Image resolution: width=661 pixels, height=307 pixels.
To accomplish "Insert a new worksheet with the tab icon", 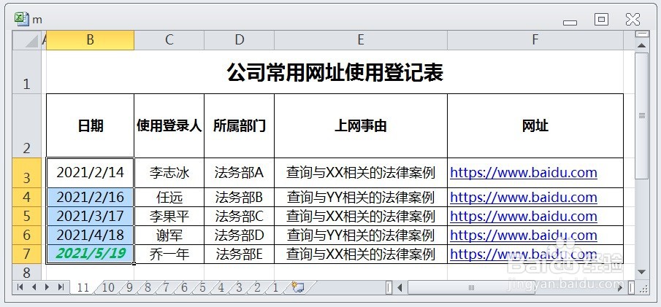I will coord(299,287).
